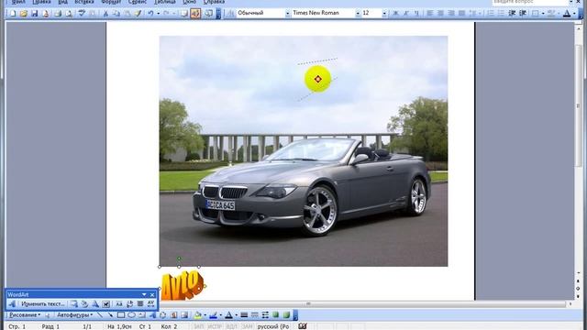Choose arrow style in Drawing toolbar

[x=265, y=315]
